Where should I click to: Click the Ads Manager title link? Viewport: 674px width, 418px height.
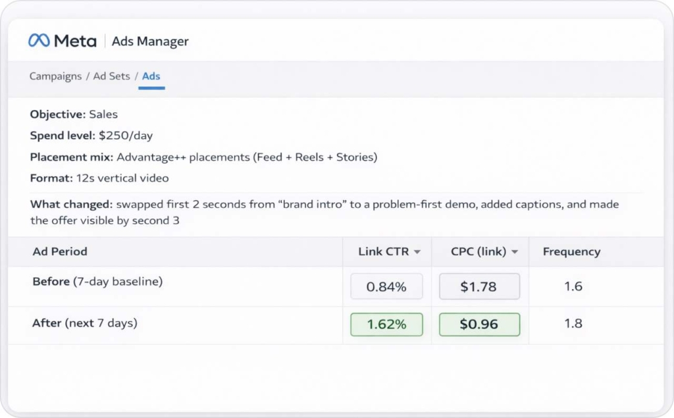coord(149,41)
